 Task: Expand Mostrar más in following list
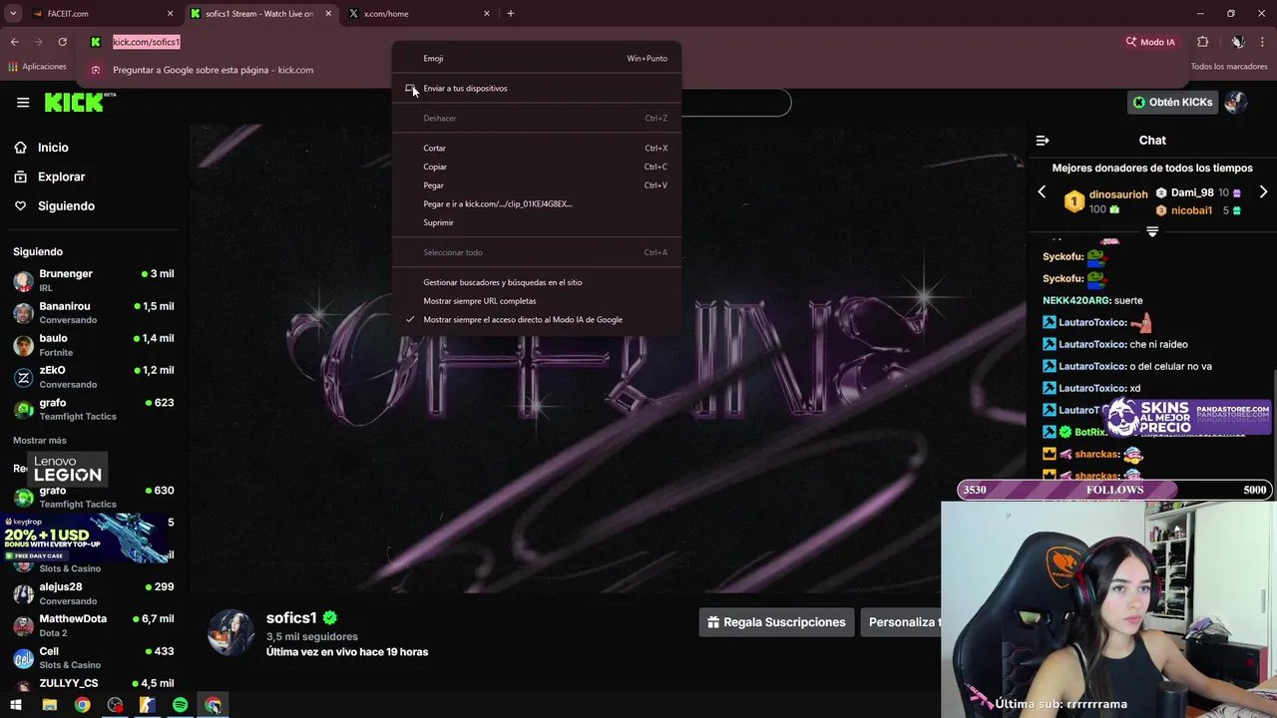click(40, 440)
